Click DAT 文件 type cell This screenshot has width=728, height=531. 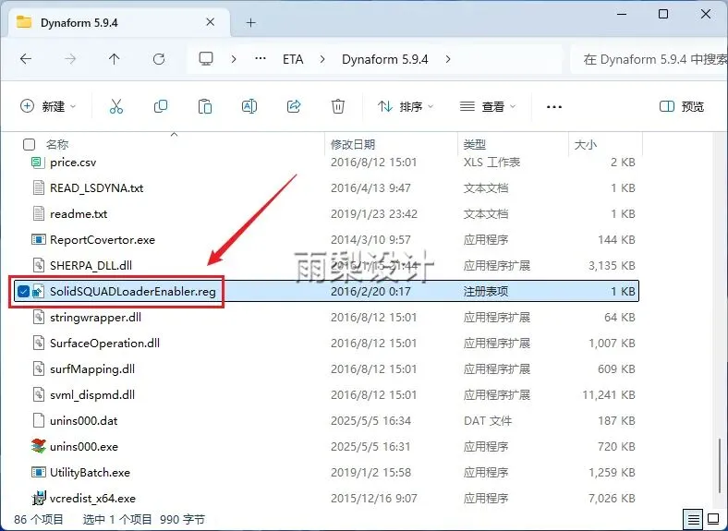488,420
